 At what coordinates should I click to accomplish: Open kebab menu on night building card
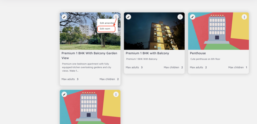click(x=180, y=17)
